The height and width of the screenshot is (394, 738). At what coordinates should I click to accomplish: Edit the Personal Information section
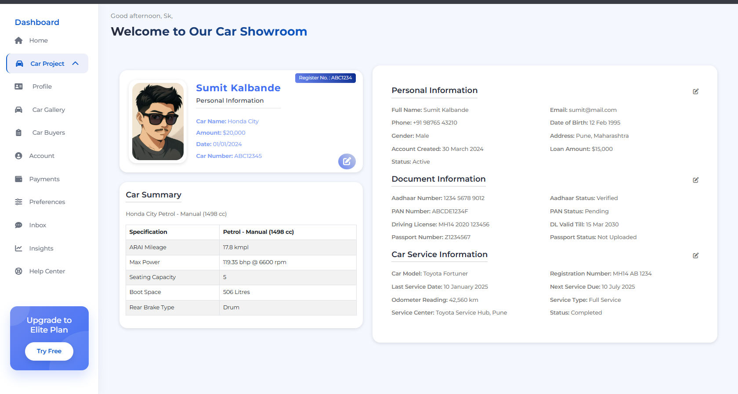[695, 91]
